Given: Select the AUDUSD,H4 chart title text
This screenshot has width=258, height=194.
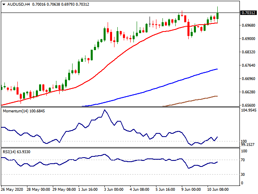Looking at the screenshot, I should [19, 4].
